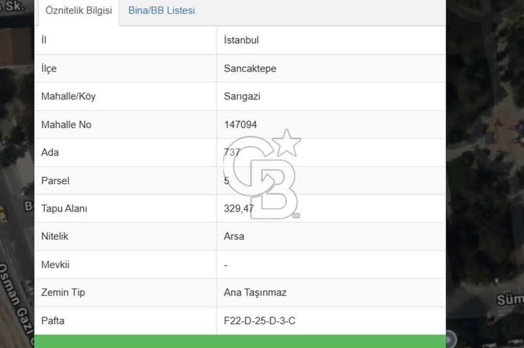524x348 pixels.
Task: Click the Tapu Alanı value 329,47
Action: click(238, 209)
